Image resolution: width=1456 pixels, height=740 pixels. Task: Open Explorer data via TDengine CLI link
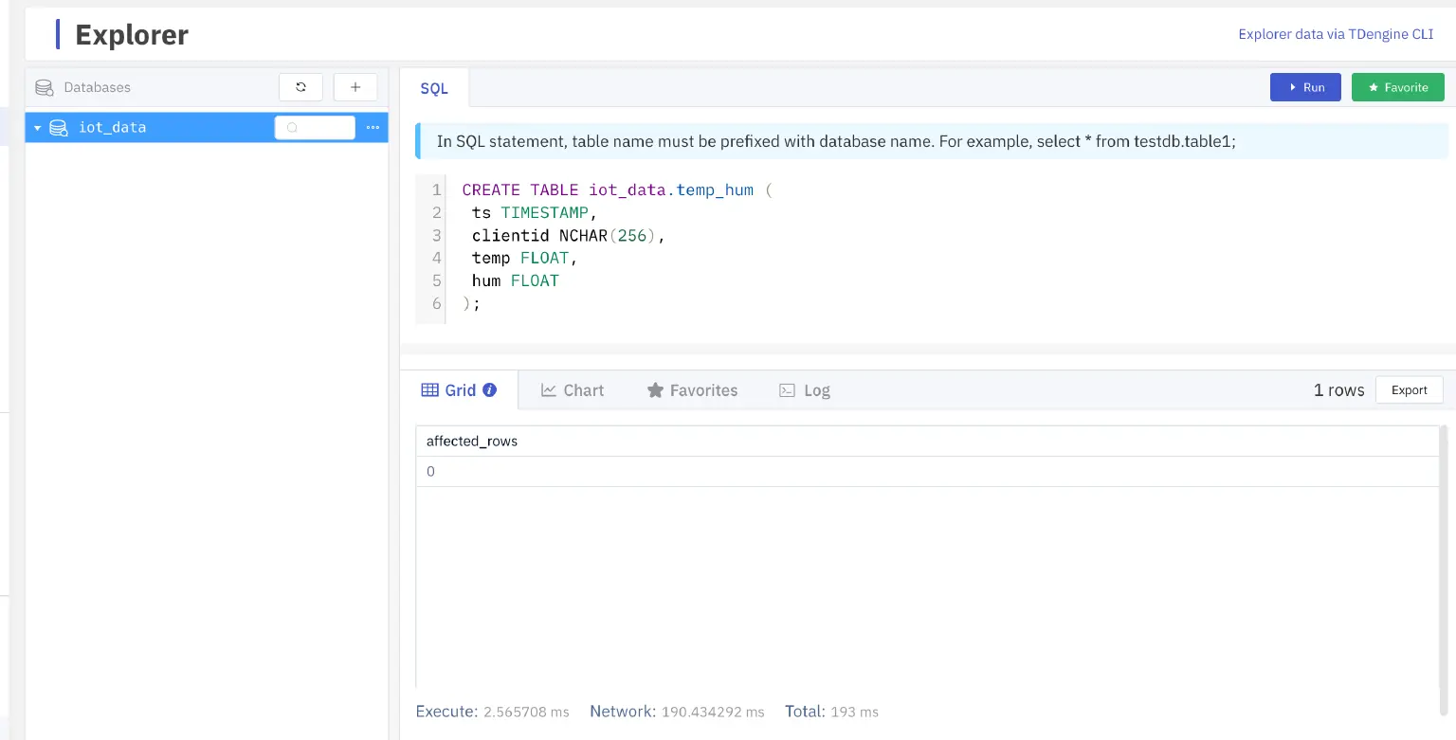(1336, 34)
